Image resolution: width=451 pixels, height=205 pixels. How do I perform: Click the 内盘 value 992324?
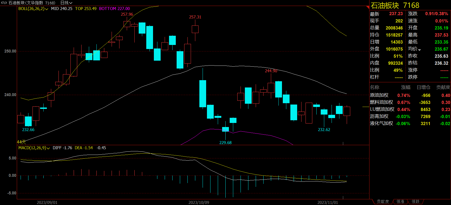click(395, 63)
